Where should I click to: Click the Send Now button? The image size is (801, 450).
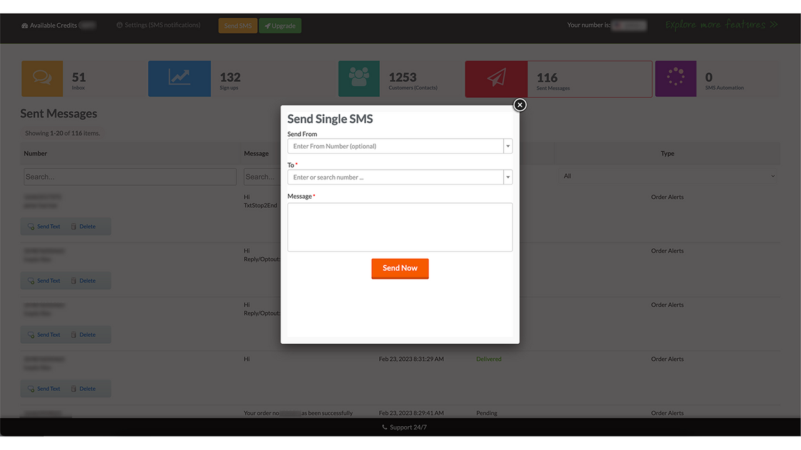[x=400, y=268]
